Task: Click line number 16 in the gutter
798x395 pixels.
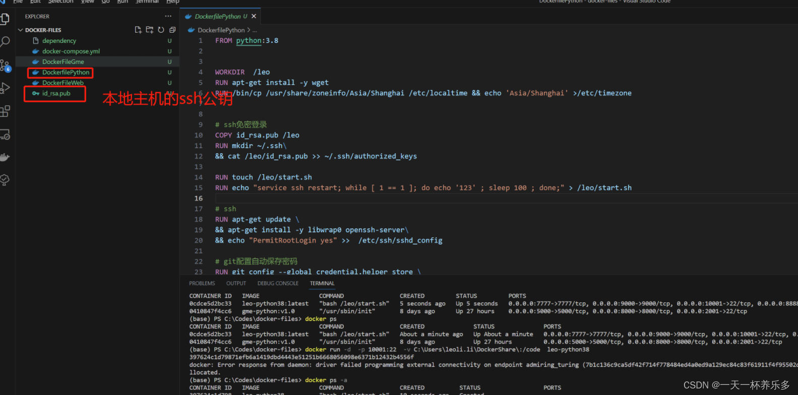Action: (x=199, y=199)
